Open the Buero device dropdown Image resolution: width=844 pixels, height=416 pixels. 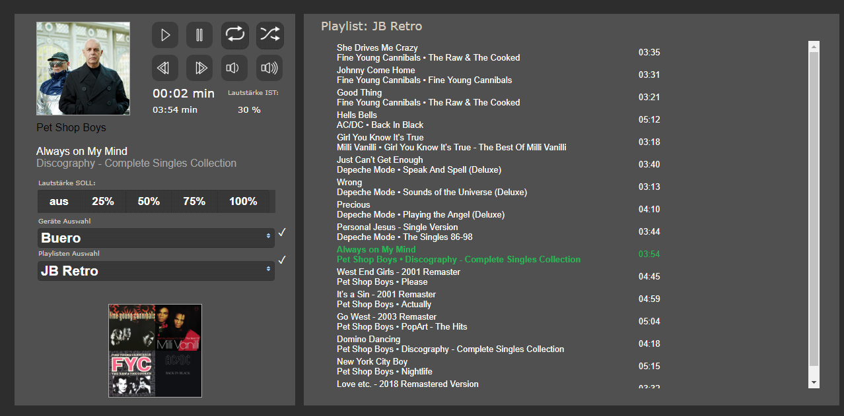[x=156, y=238]
